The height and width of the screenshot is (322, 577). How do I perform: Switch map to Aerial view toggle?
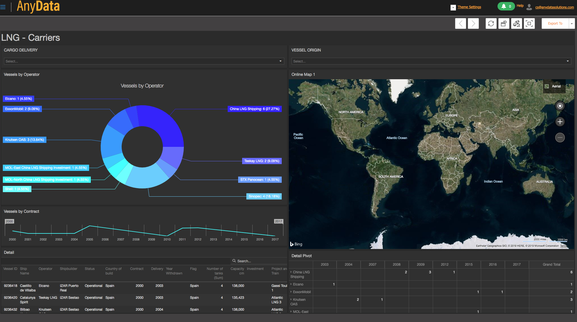click(554, 86)
